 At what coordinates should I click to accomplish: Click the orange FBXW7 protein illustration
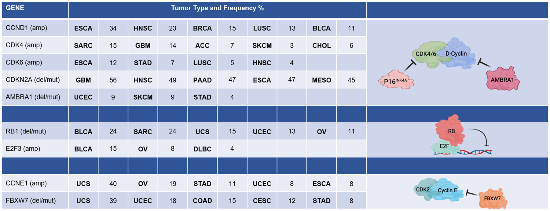pyautogui.click(x=492, y=199)
